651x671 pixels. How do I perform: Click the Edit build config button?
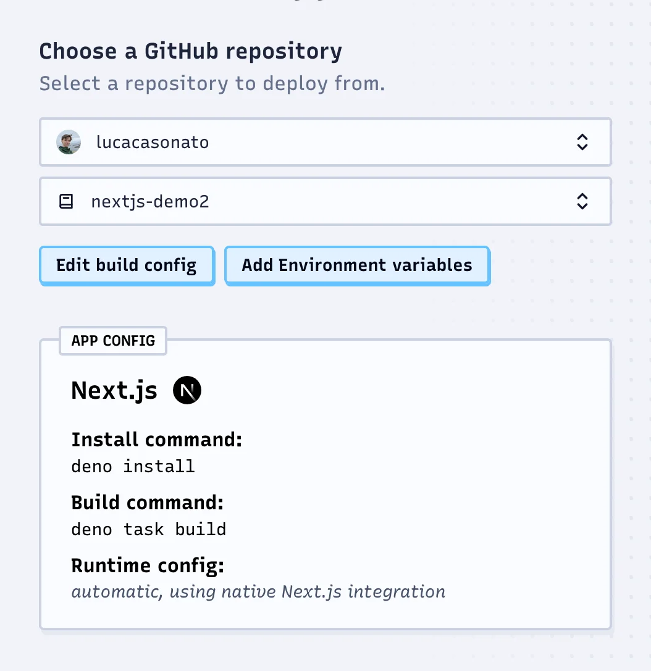coord(126,265)
